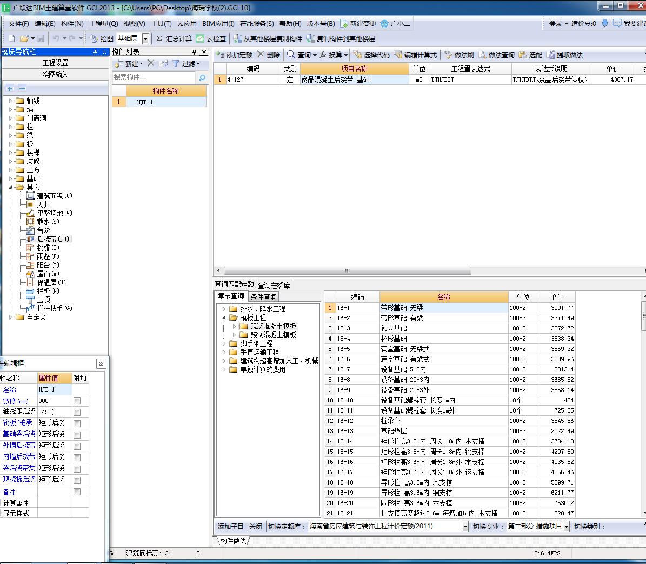Click 添加定额 add quota icon
This screenshot has width=646, height=564.
(220, 55)
